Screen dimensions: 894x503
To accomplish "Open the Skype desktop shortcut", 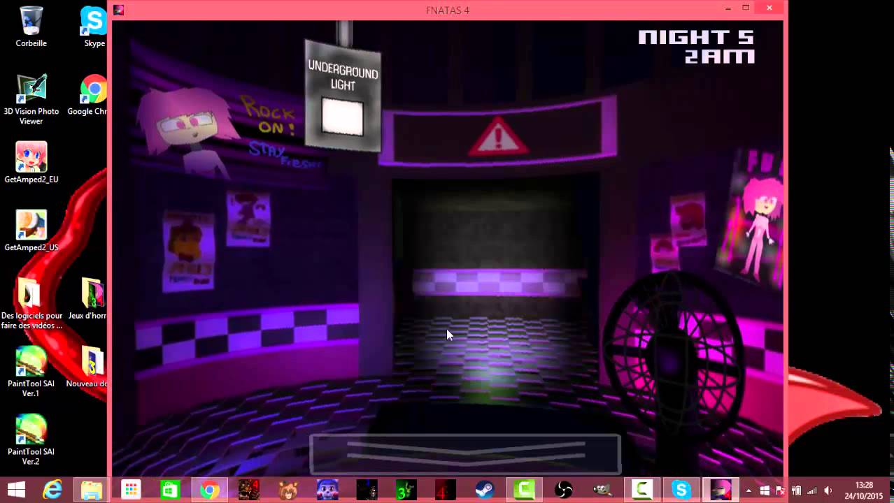I will (94, 27).
